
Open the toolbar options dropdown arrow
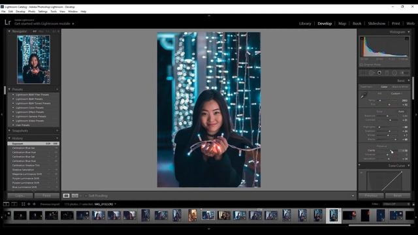353,196
